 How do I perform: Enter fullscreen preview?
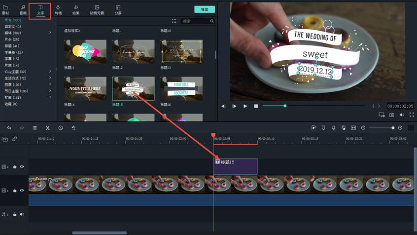point(412,115)
